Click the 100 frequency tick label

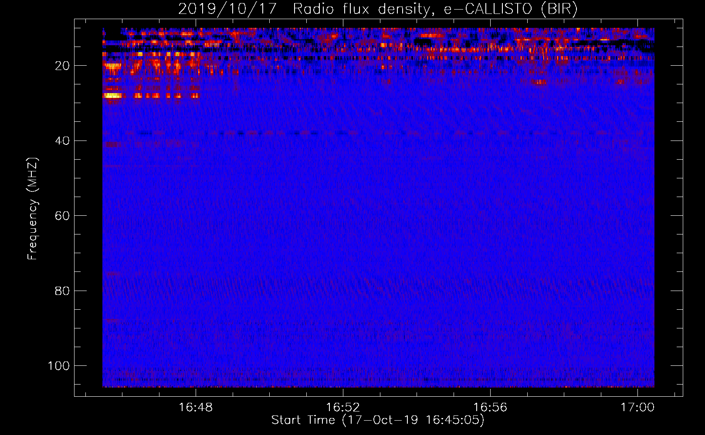pos(59,366)
